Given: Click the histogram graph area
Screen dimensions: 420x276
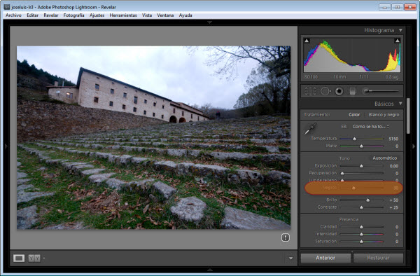Looking at the screenshot, I should (351, 55).
